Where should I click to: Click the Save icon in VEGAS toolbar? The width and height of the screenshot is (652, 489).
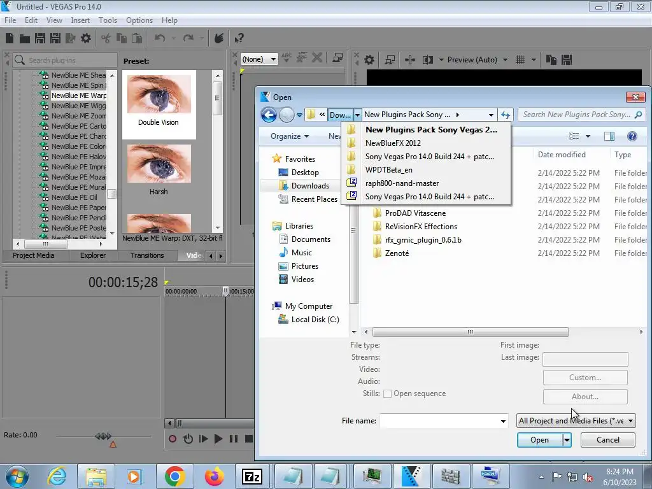pyautogui.click(x=40, y=39)
